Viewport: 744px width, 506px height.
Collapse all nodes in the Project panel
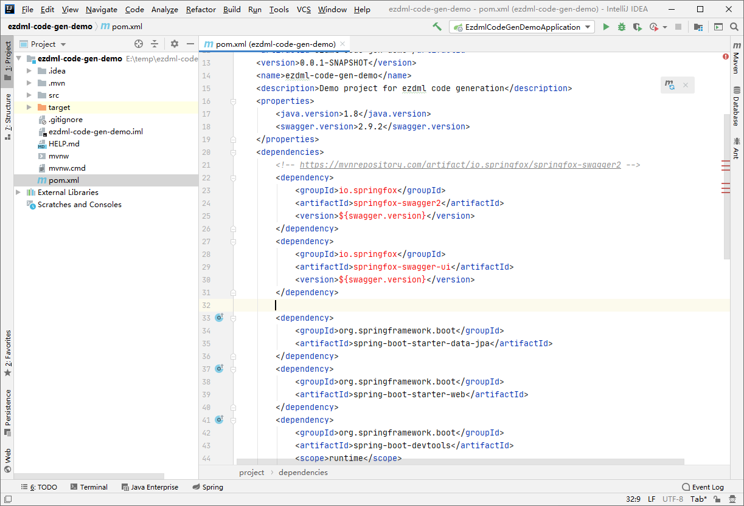155,44
